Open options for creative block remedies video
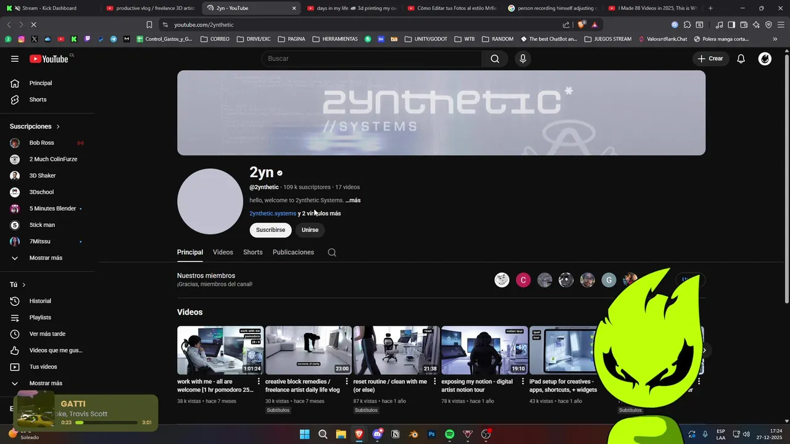This screenshot has height=444, width=790. 346,382
